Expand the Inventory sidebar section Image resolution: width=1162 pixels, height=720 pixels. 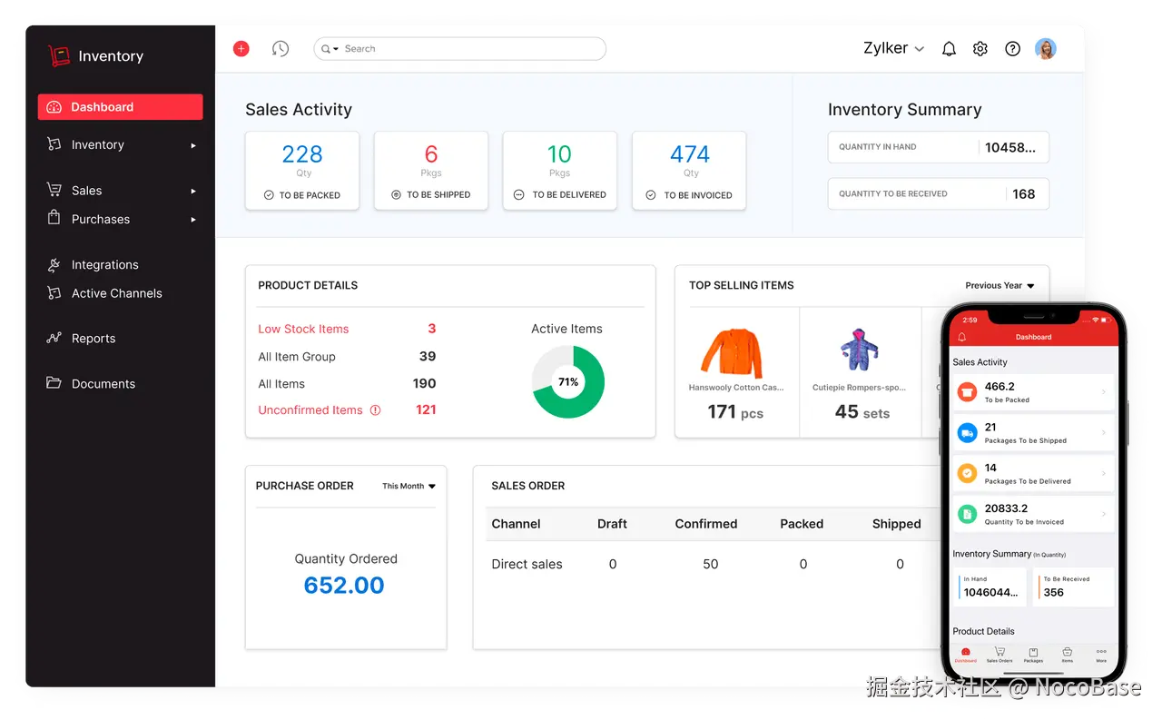click(x=192, y=144)
